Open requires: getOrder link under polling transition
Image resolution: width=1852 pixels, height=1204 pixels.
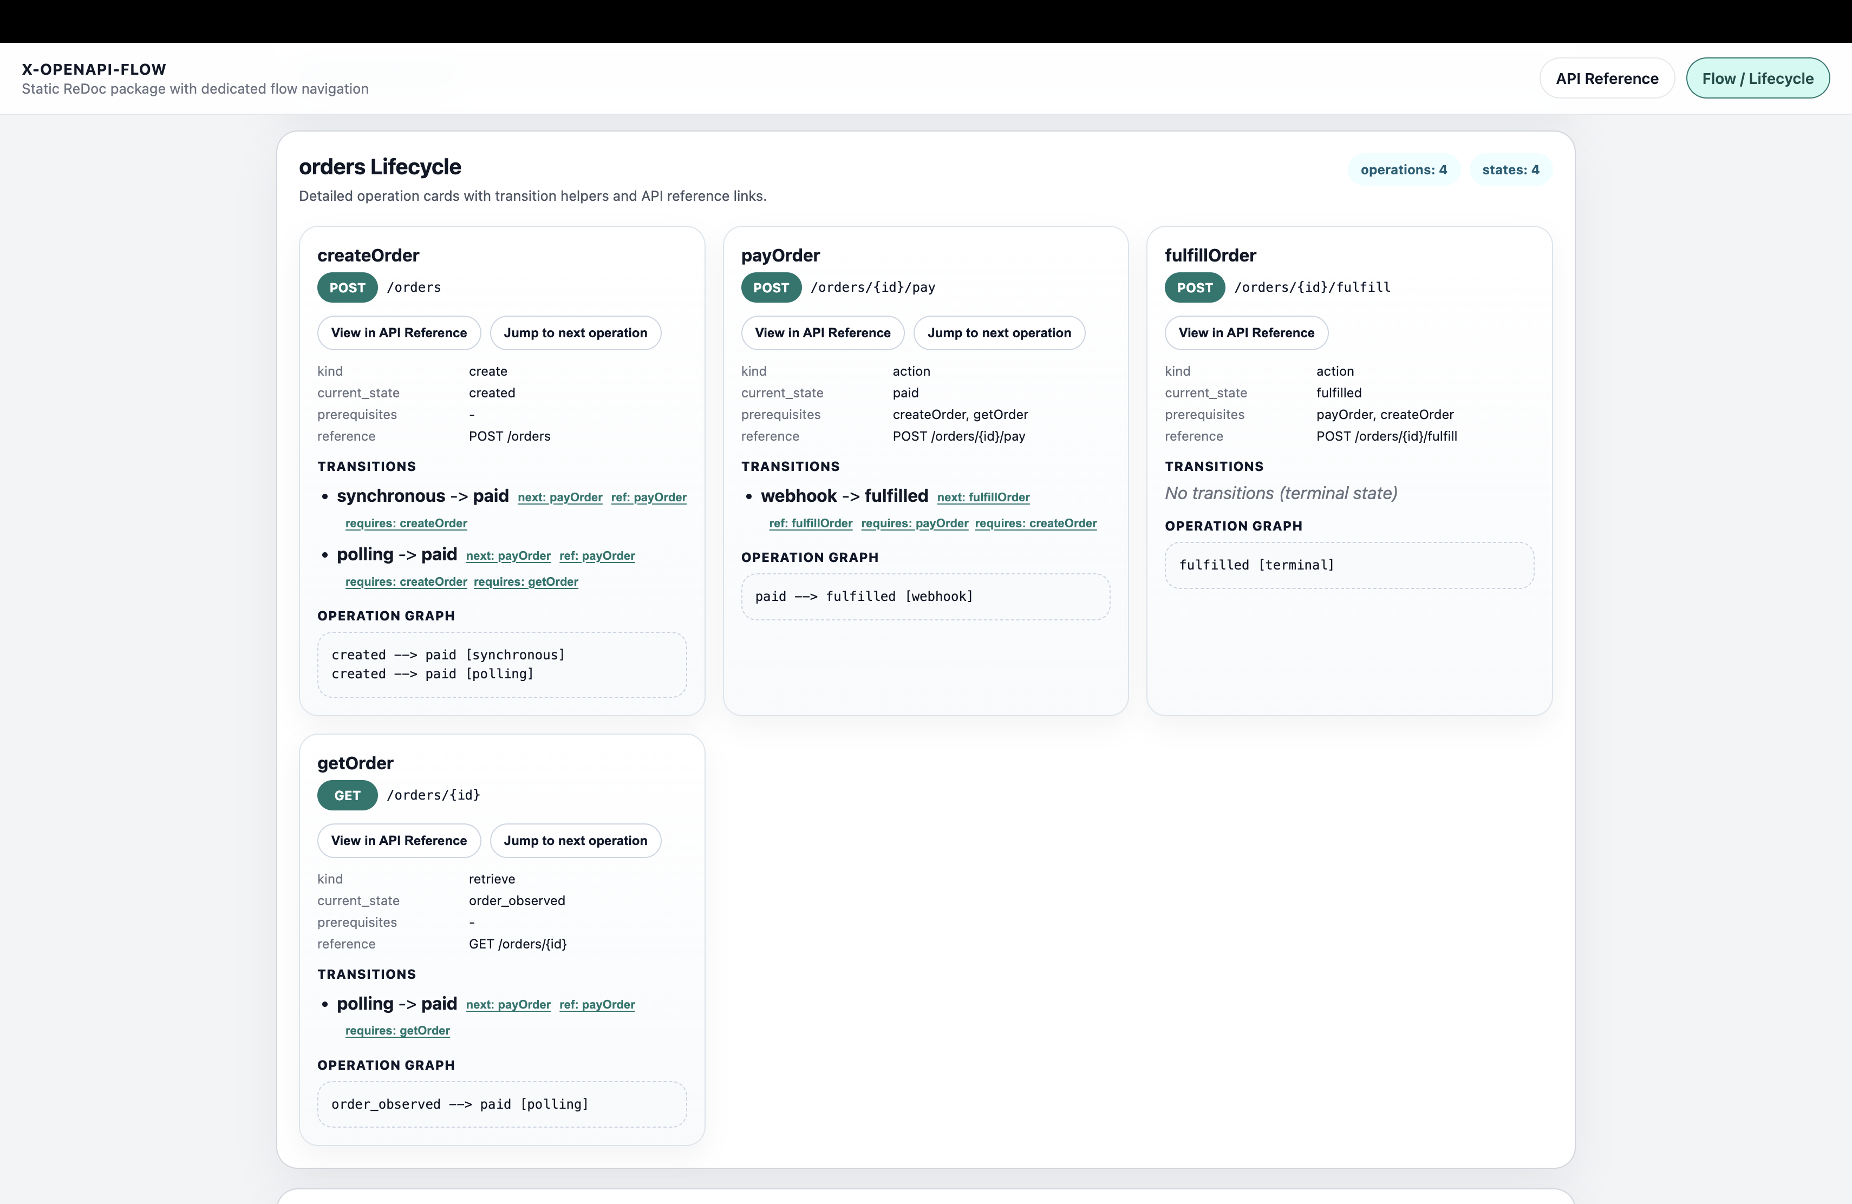click(x=526, y=582)
